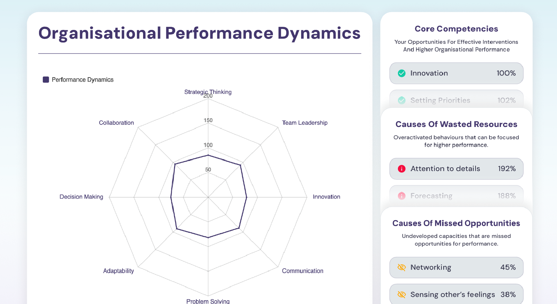This screenshot has width=557, height=304.
Task: Click the crossed-eye icon beside Networking
Action: pos(402,267)
